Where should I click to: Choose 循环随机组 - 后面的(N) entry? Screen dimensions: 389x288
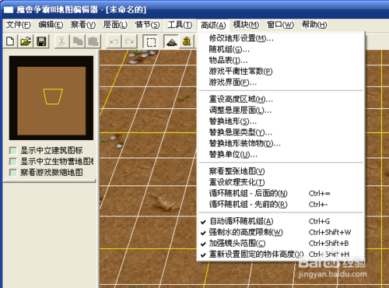click(281, 194)
